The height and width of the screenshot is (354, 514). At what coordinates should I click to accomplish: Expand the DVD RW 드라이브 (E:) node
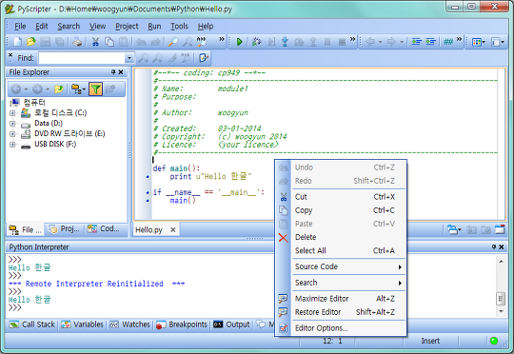point(12,134)
